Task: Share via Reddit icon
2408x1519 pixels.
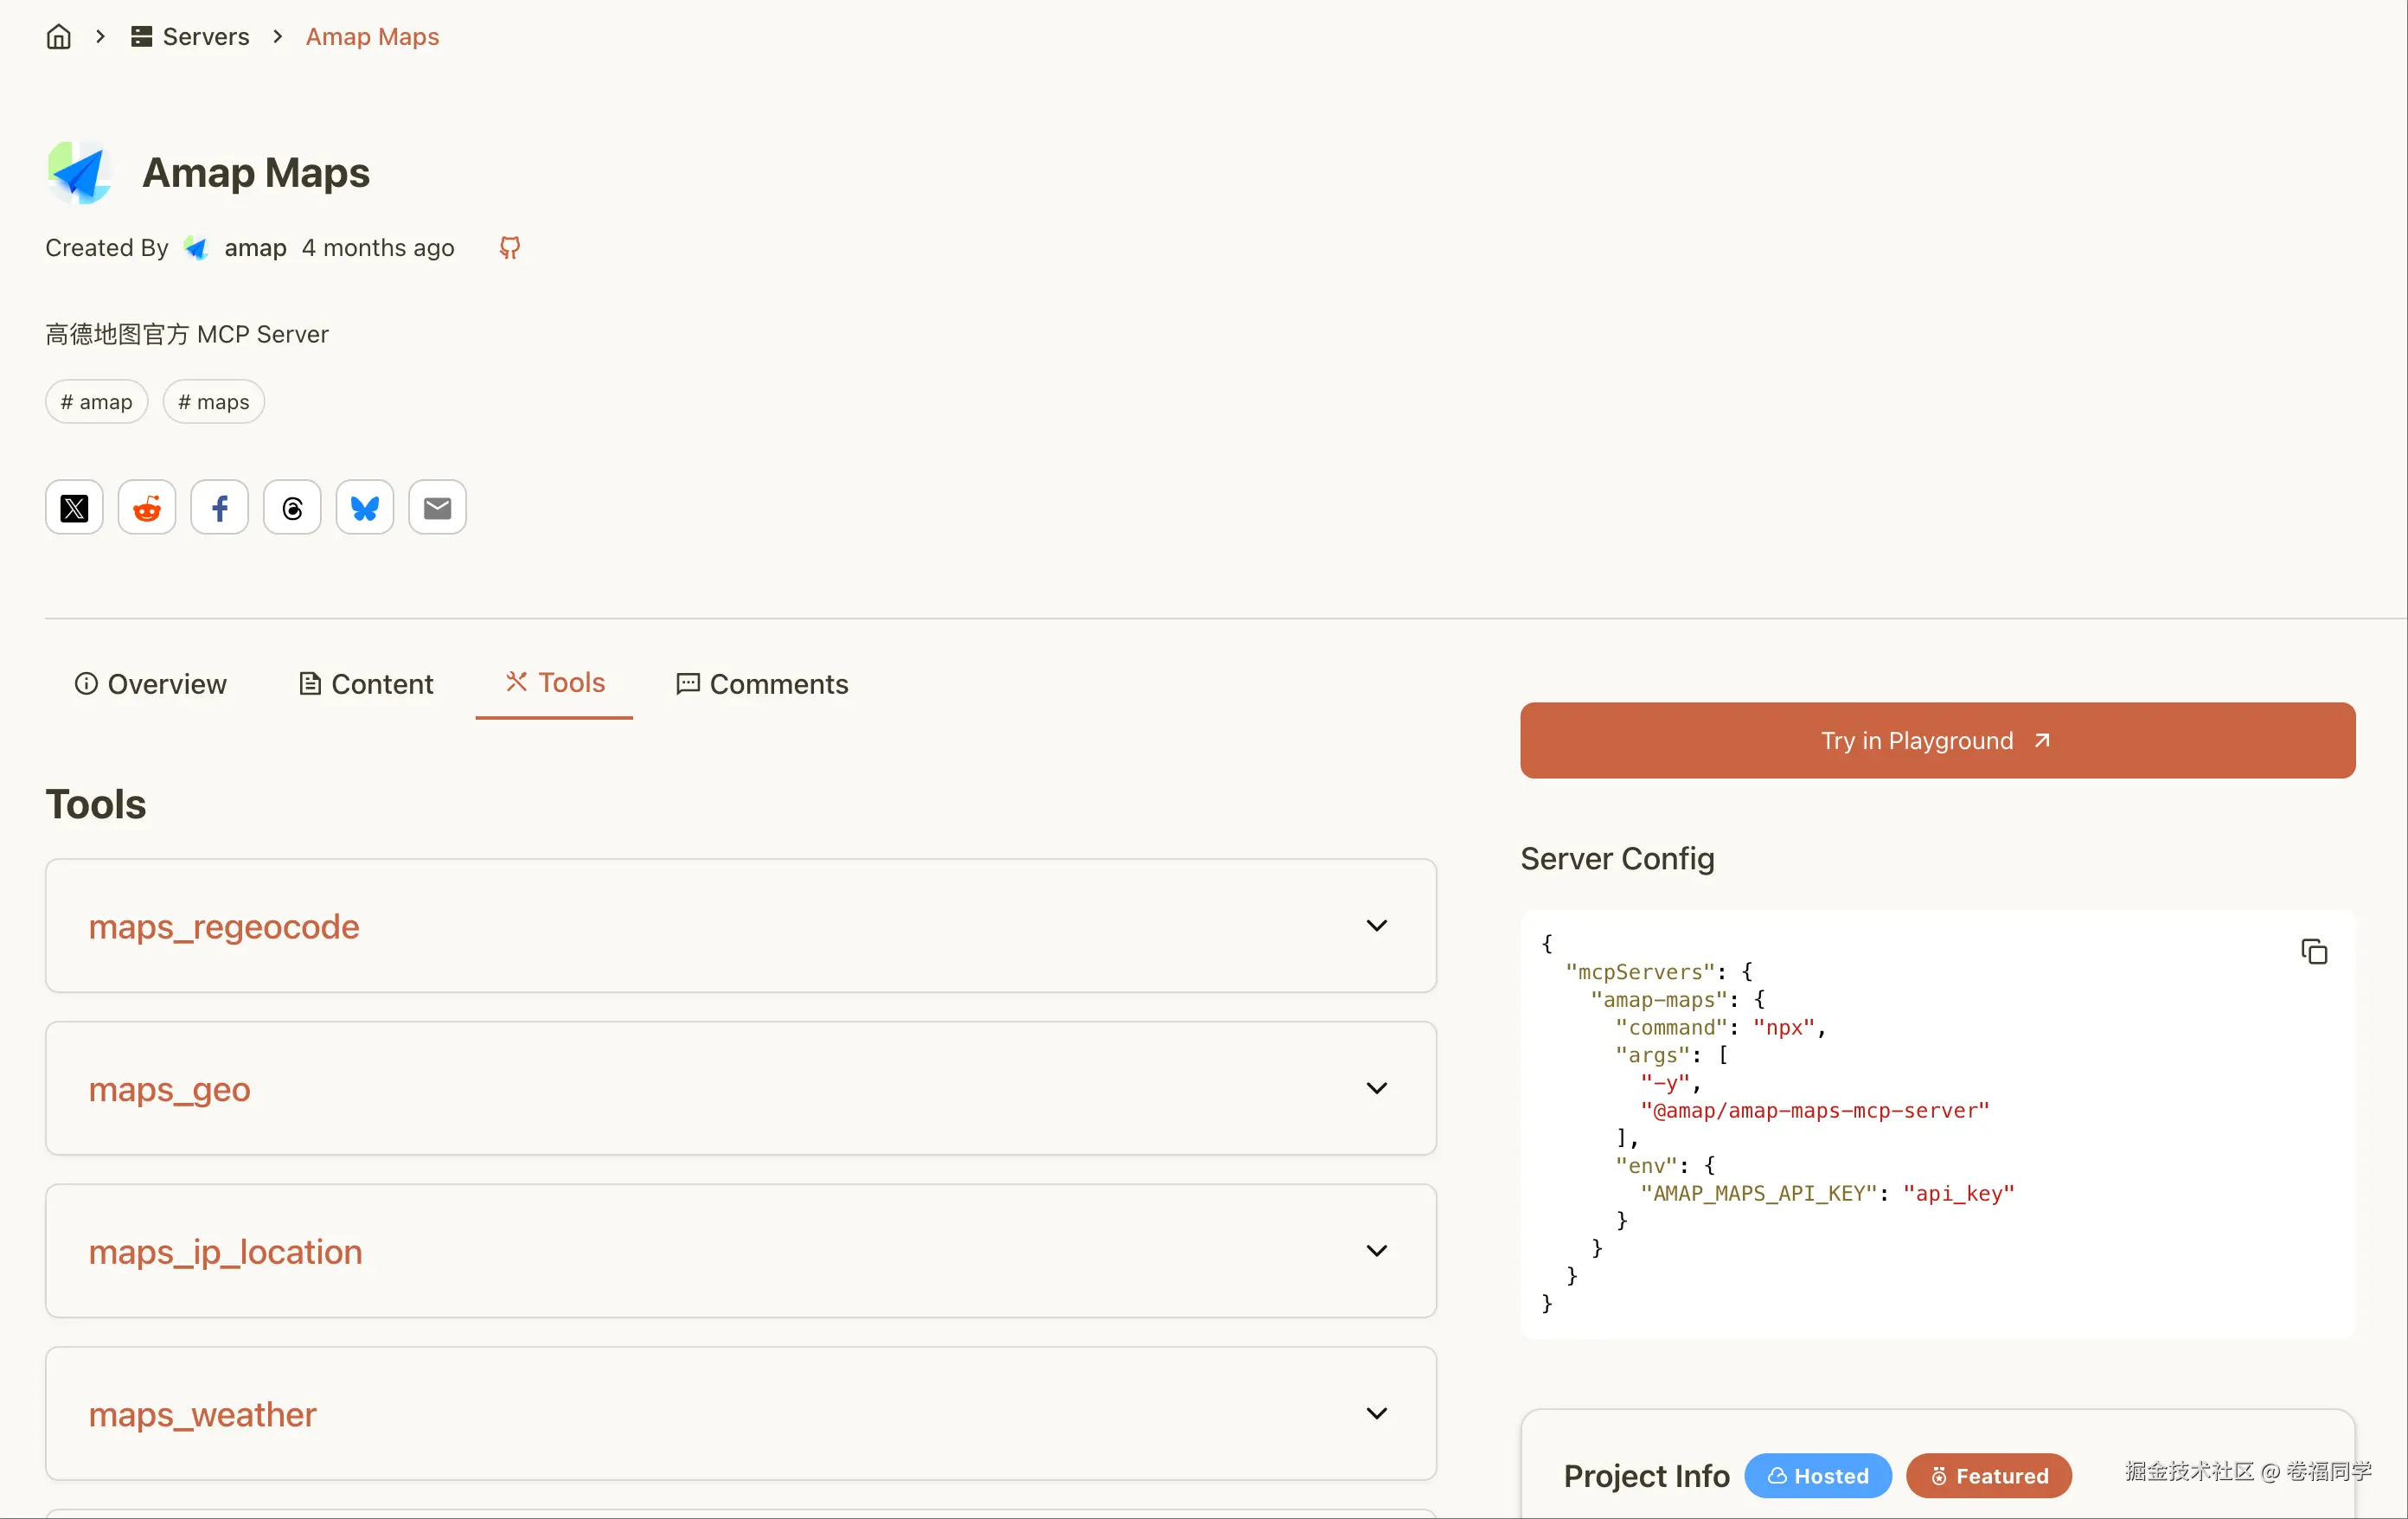Action: pyautogui.click(x=147, y=508)
